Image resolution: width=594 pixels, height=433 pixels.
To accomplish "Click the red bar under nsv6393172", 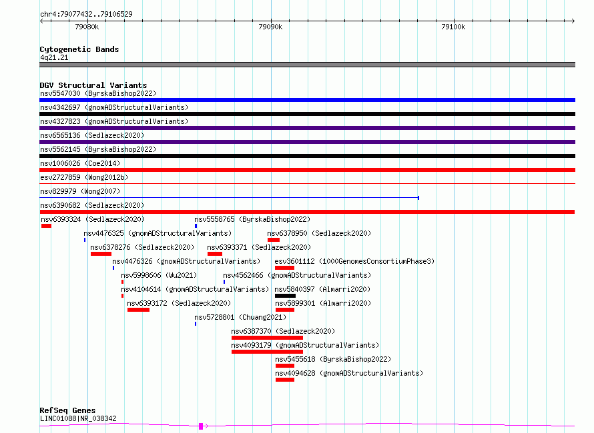I will pos(138,310).
